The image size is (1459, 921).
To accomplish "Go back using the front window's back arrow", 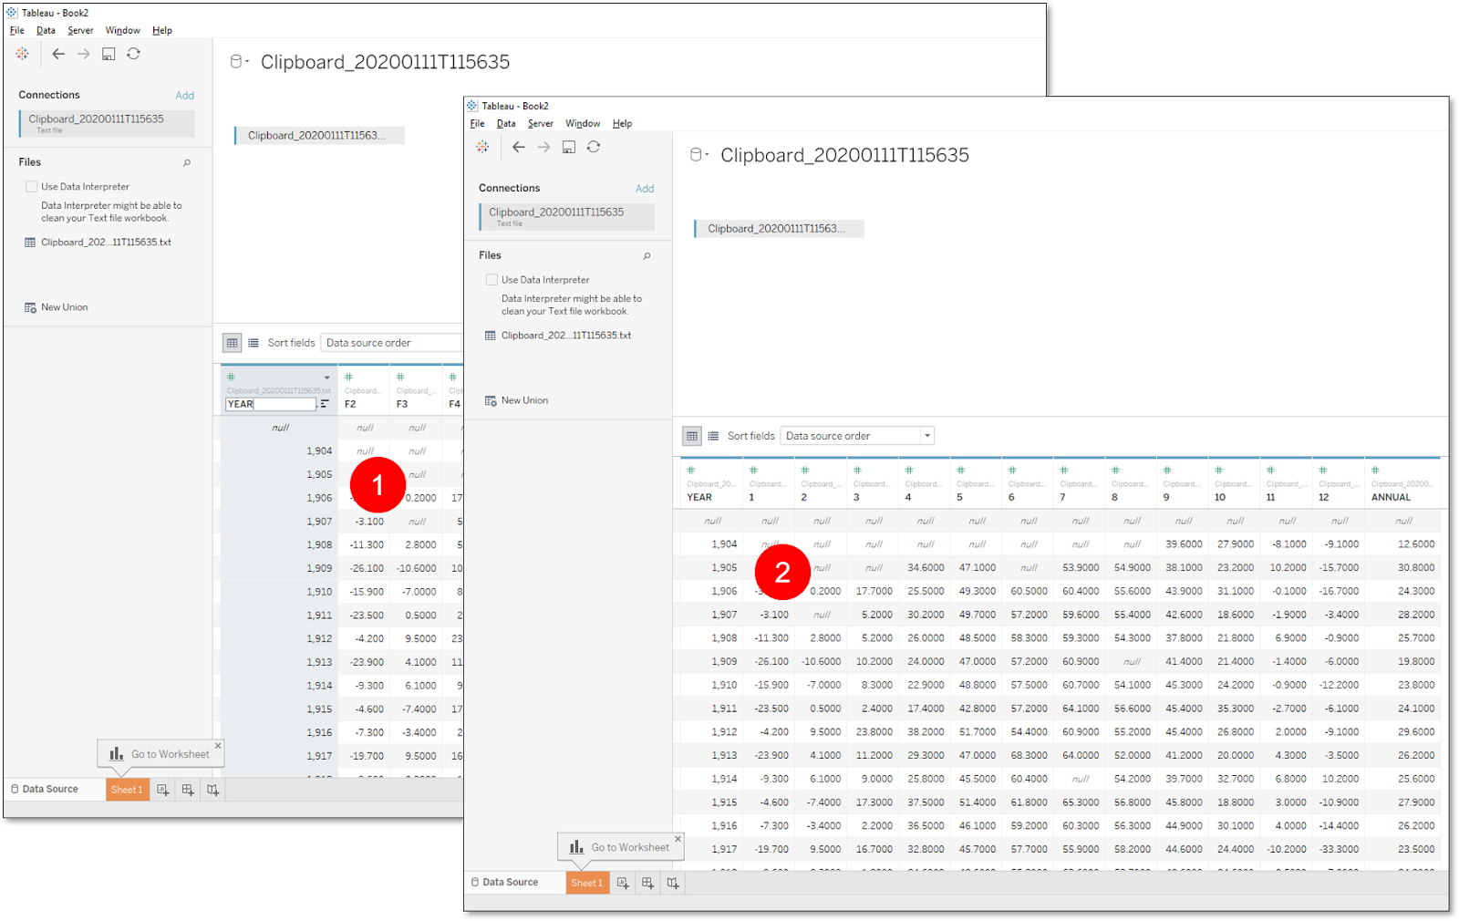I will pos(519,147).
